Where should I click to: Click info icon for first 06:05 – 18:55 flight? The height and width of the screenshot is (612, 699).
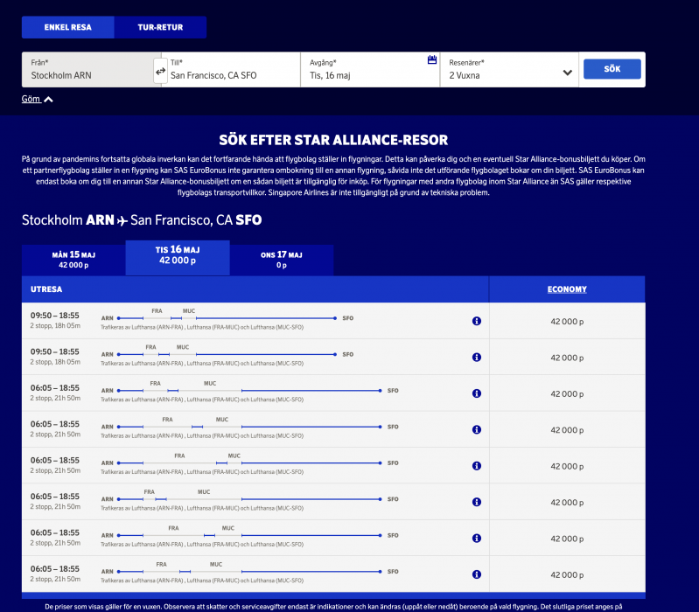(477, 393)
